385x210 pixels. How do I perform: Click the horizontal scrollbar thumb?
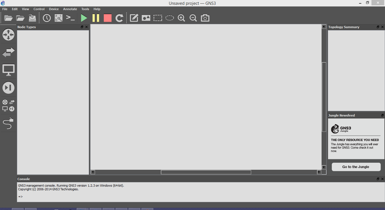[206, 172]
